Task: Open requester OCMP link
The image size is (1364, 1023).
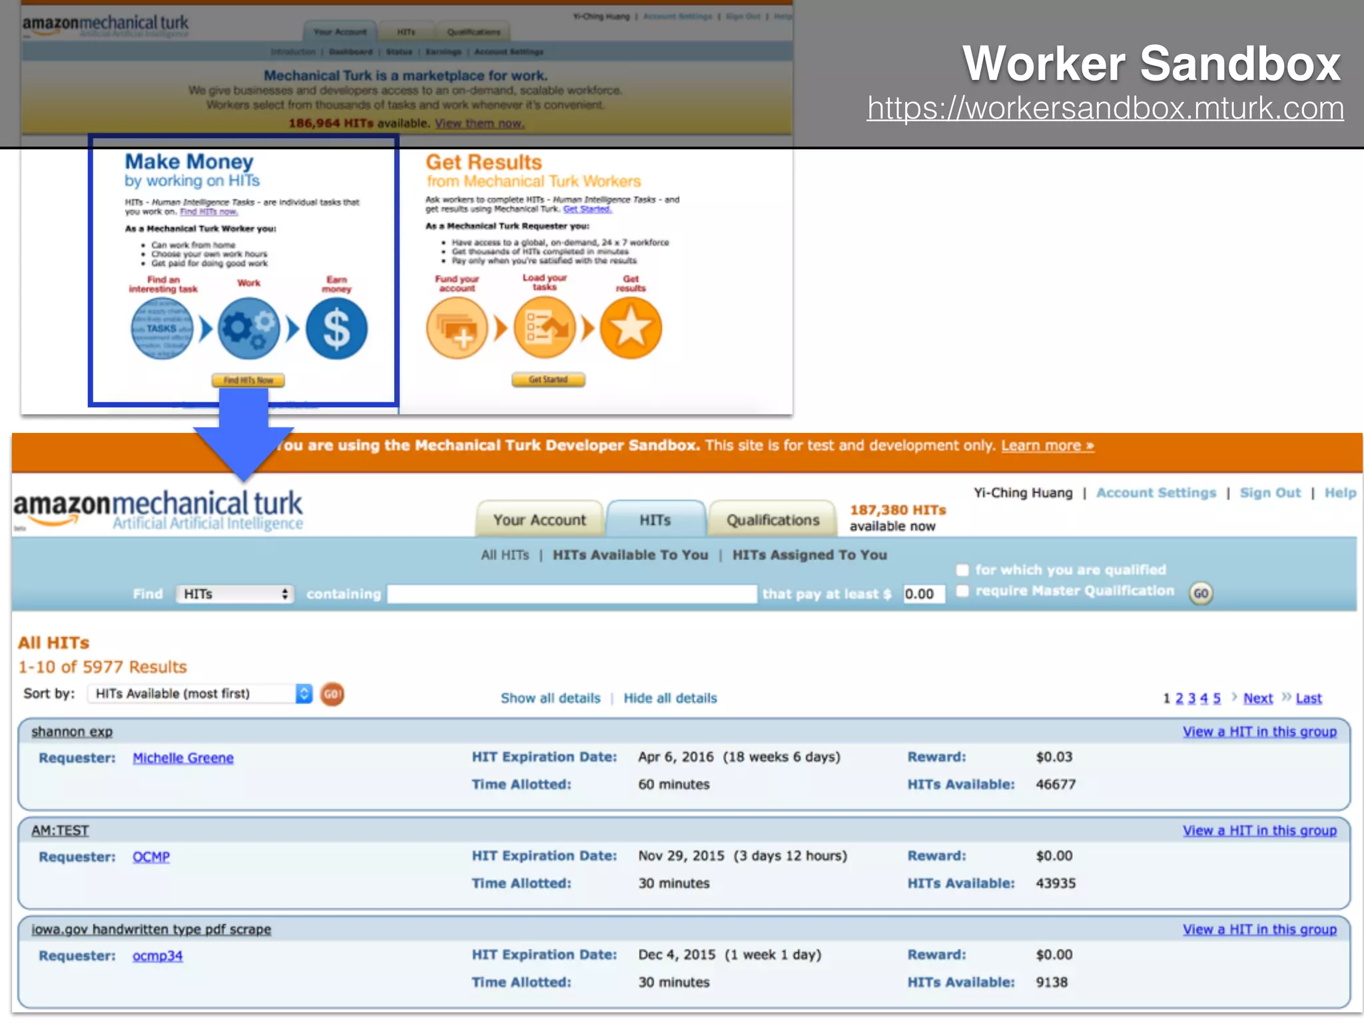Action: click(151, 856)
